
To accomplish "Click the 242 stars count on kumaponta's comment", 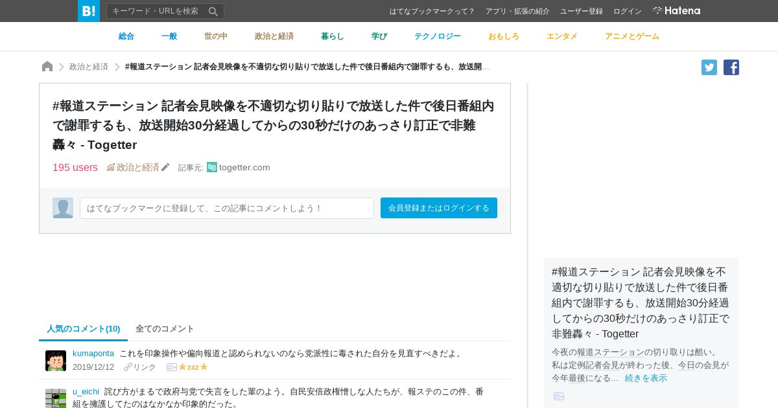I will coord(193,367).
